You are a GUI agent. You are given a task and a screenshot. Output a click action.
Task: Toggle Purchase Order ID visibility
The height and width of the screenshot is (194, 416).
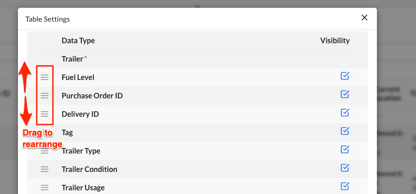click(345, 94)
